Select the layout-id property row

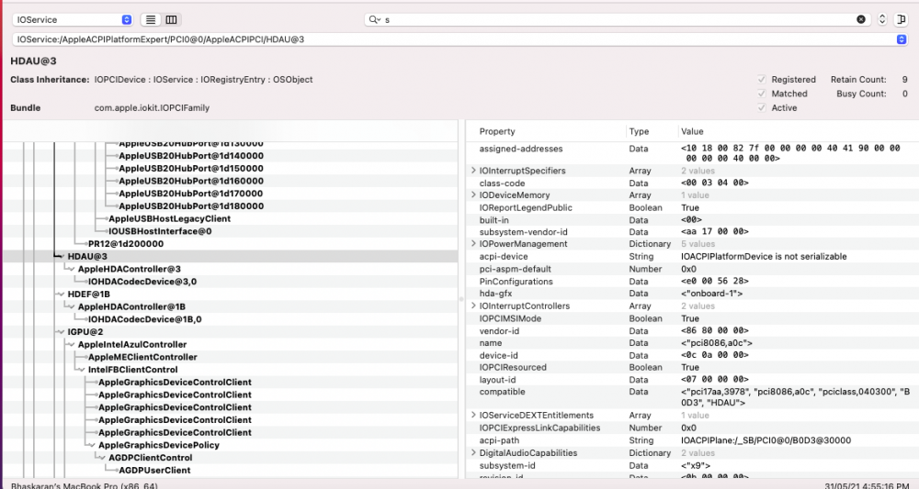(x=692, y=380)
